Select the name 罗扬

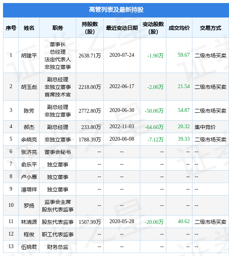click(29, 206)
